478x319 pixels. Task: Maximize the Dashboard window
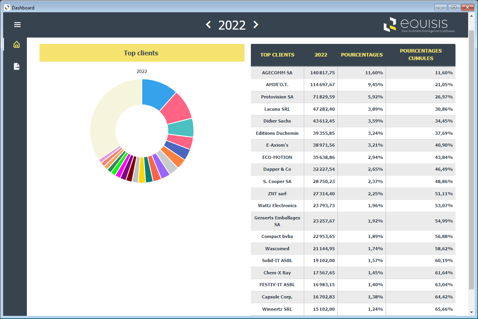click(454, 8)
